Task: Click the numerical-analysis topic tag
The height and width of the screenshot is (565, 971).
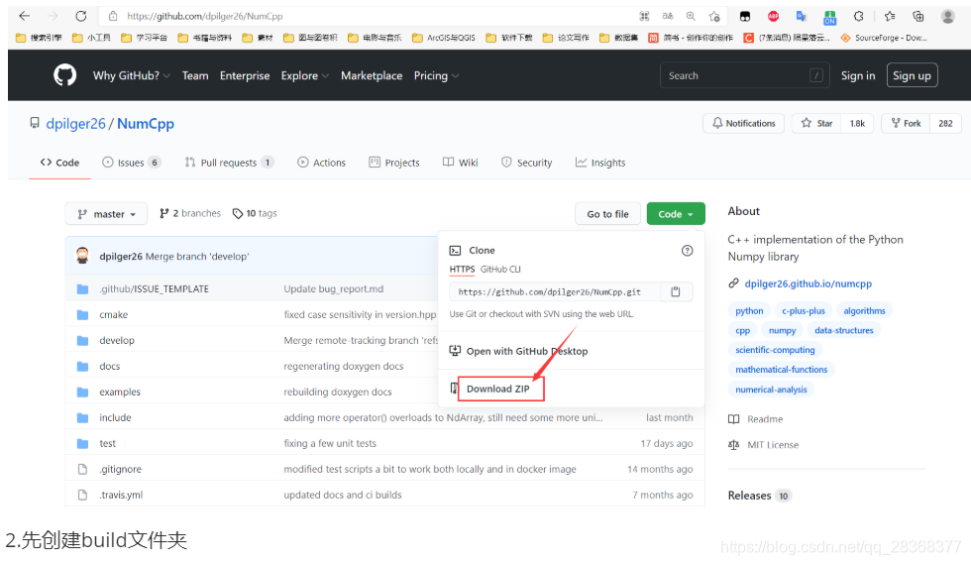Action: tap(771, 389)
